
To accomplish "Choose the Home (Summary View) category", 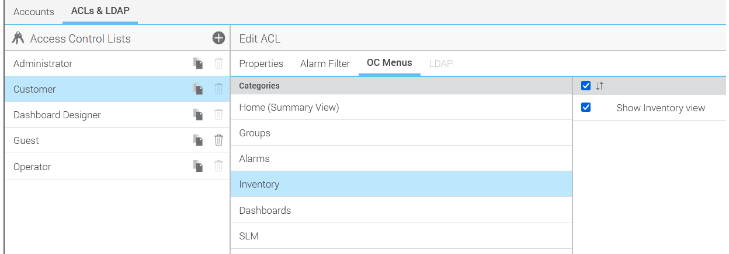I will click(x=289, y=107).
